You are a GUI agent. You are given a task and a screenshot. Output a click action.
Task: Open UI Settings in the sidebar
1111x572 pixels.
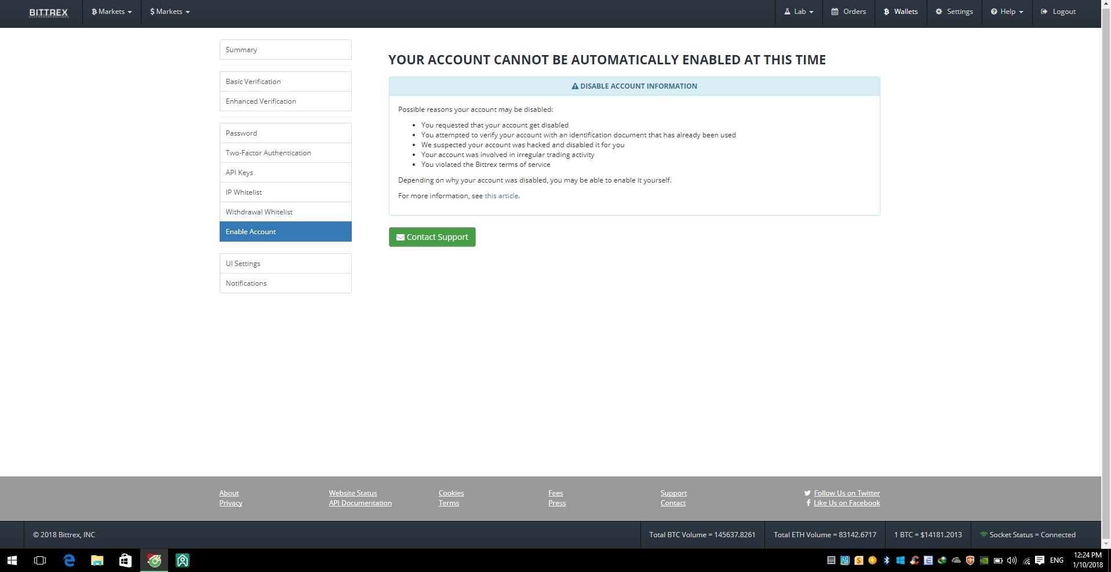286,264
